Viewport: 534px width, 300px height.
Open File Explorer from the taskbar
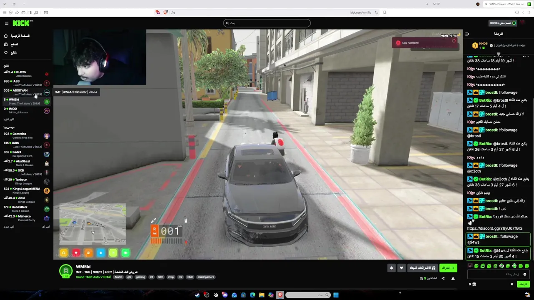tap(262, 295)
